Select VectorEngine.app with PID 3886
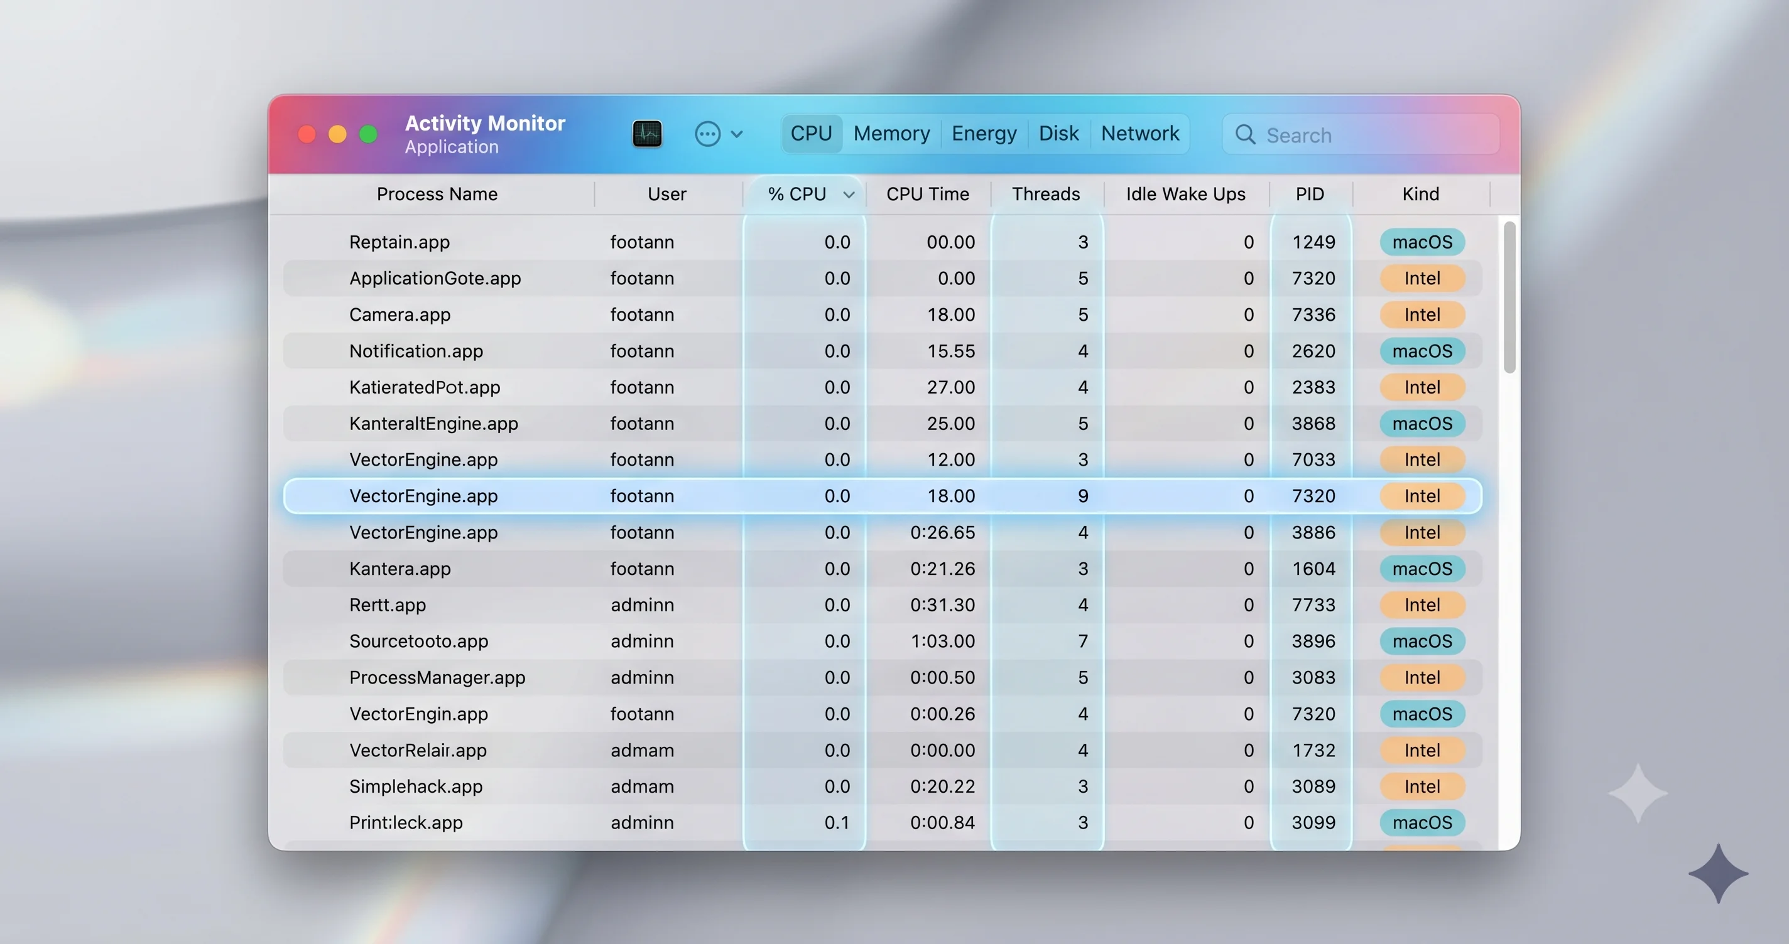The height and width of the screenshot is (944, 1789). click(x=882, y=532)
